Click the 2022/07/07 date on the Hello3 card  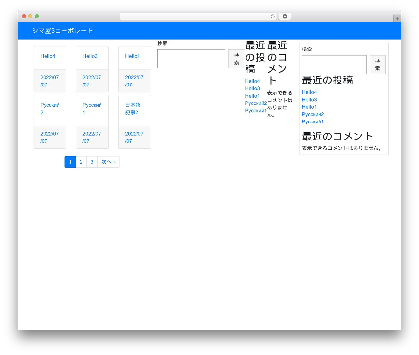92,81
